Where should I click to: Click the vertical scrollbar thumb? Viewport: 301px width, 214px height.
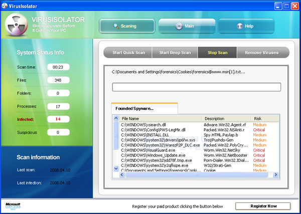(116, 135)
